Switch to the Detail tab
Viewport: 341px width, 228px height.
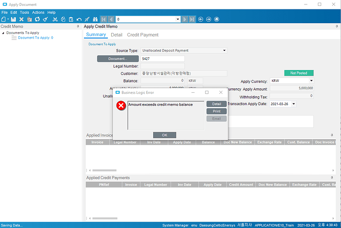coord(116,35)
